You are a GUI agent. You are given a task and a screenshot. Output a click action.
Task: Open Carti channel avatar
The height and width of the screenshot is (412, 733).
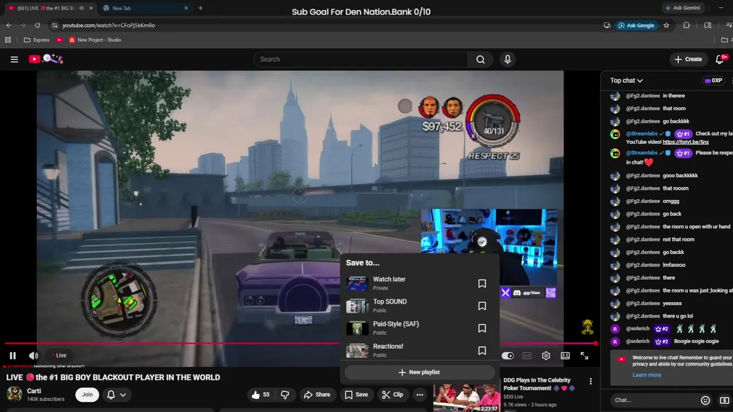point(14,394)
